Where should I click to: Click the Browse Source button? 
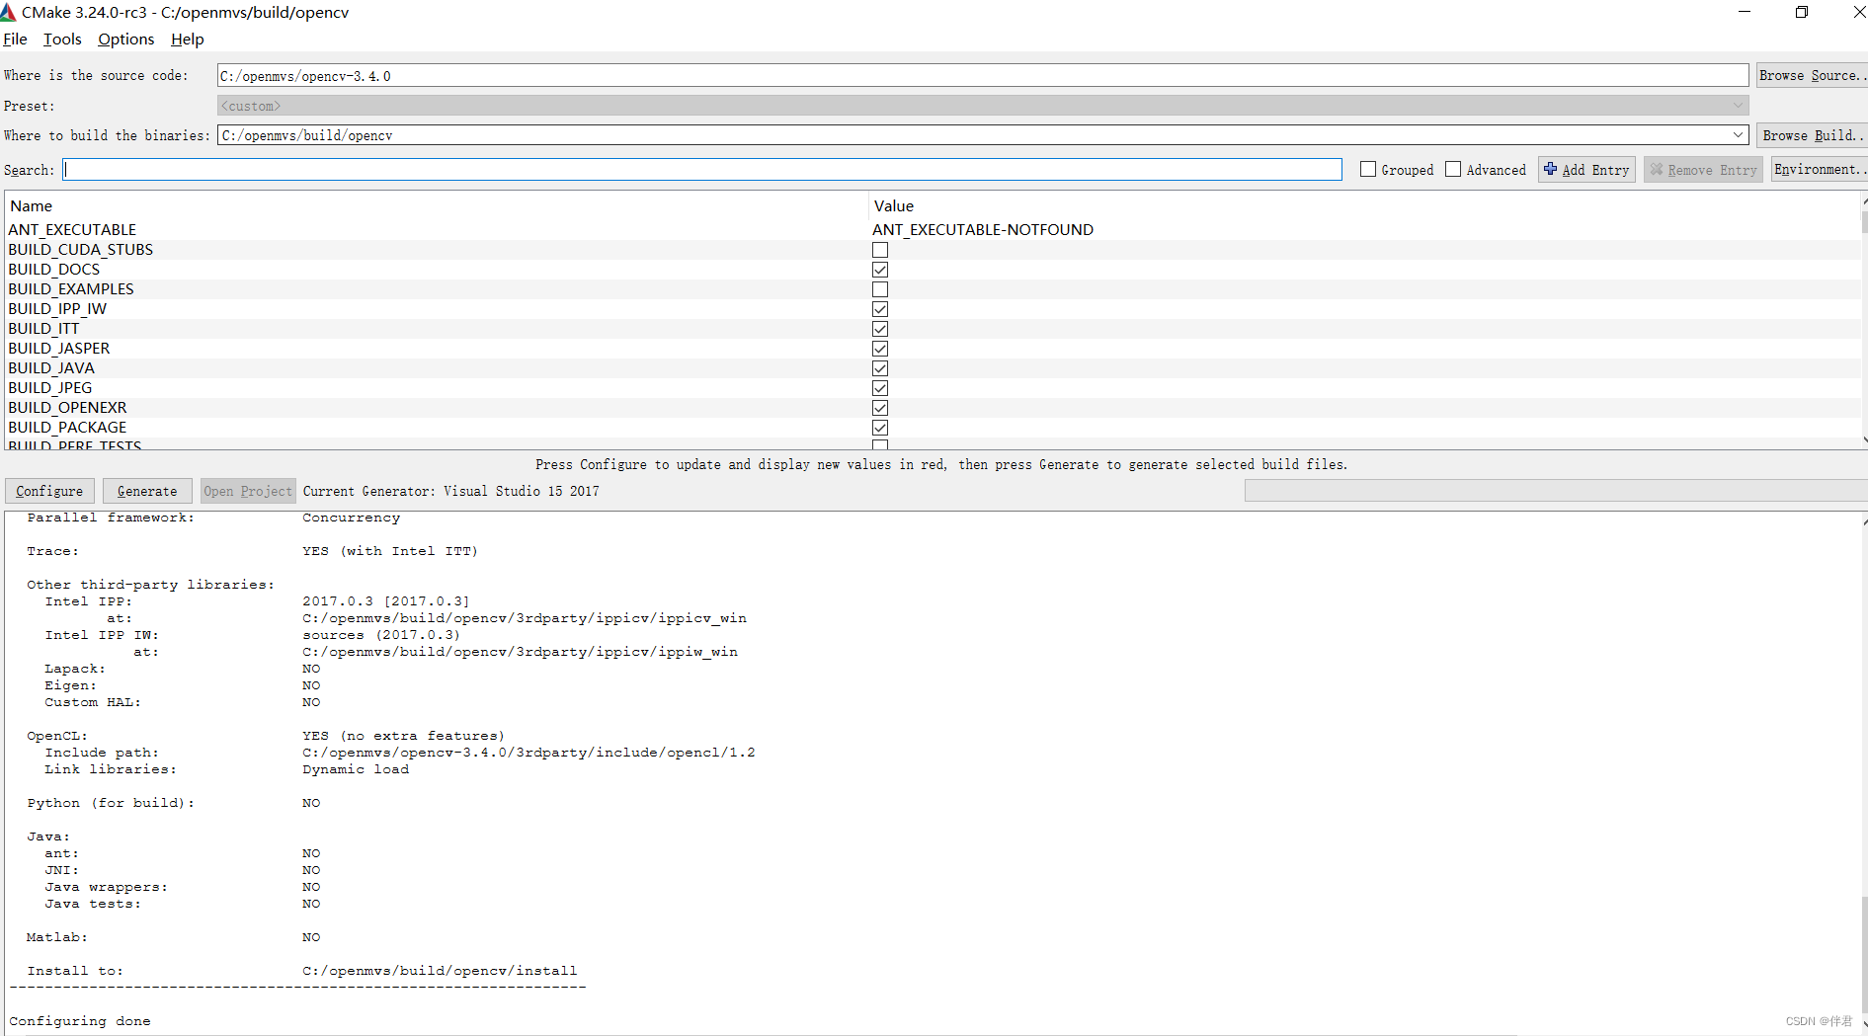(1812, 76)
